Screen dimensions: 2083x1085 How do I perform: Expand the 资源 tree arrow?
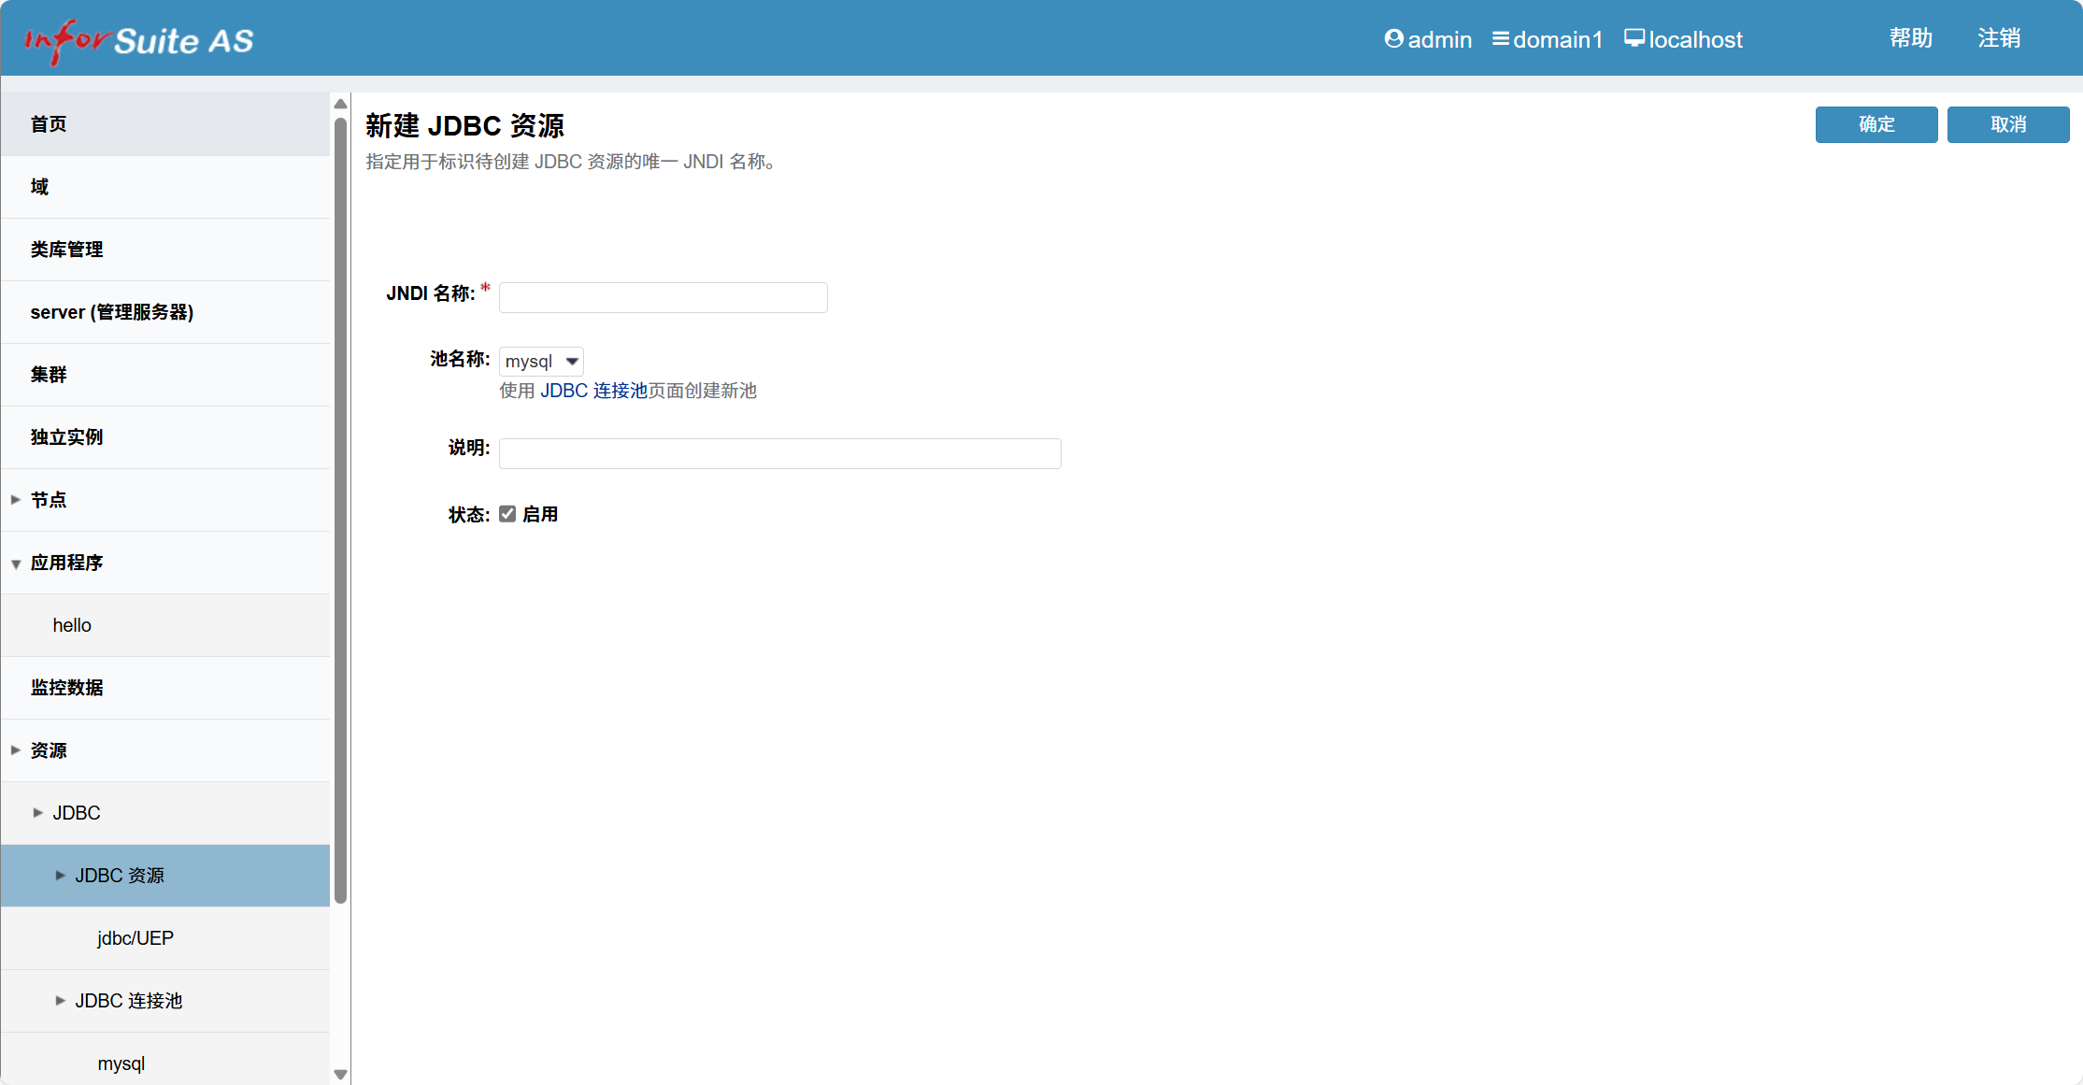16,750
